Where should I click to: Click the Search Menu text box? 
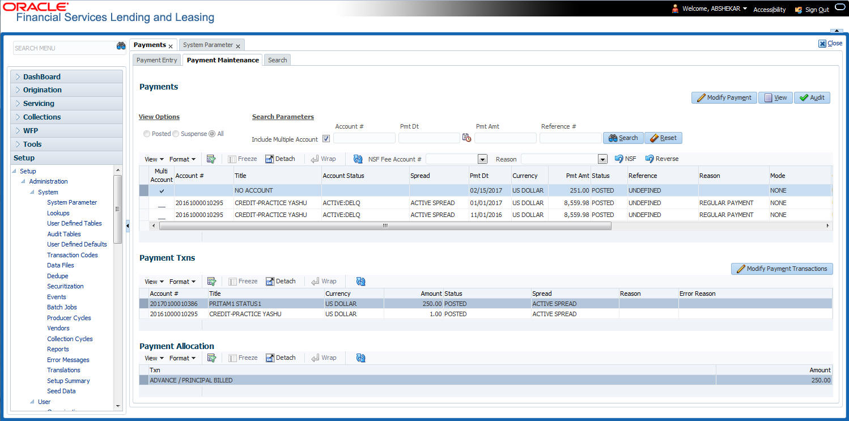click(64, 48)
